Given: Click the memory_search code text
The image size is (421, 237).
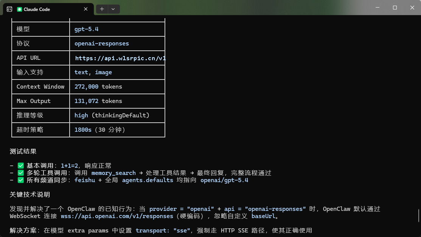Looking at the screenshot, I should [113, 173].
